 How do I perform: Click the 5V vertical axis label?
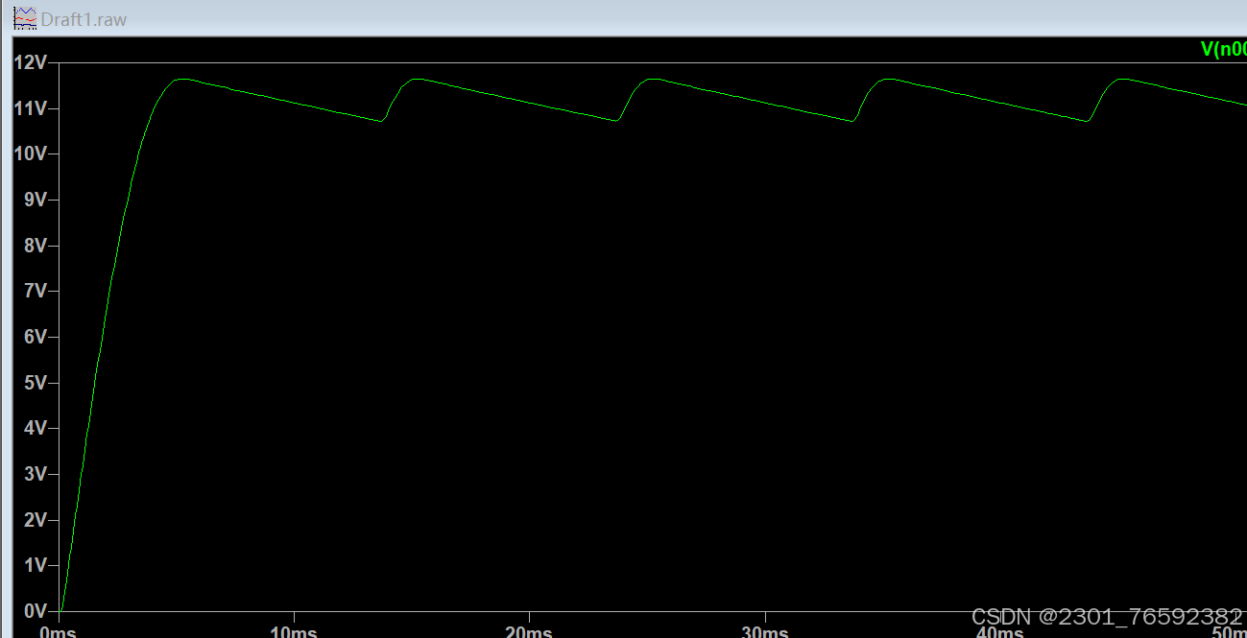(35, 383)
